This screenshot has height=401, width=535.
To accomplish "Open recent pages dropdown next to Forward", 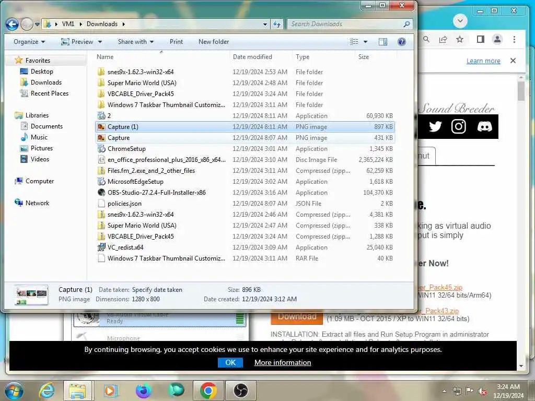I will pos(37,24).
